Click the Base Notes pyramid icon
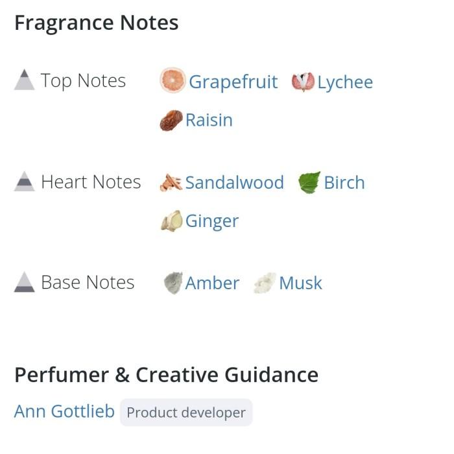Screen dimensions: 454x454 coord(24,282)
